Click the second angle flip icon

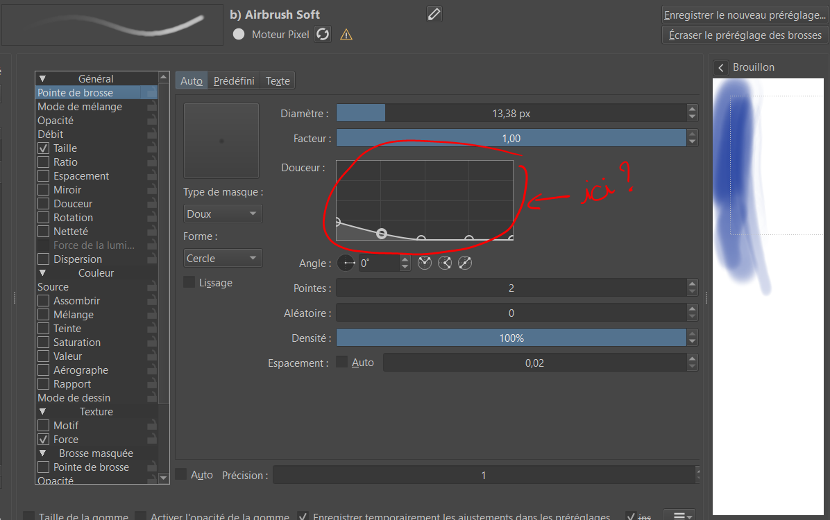[445, 263]
